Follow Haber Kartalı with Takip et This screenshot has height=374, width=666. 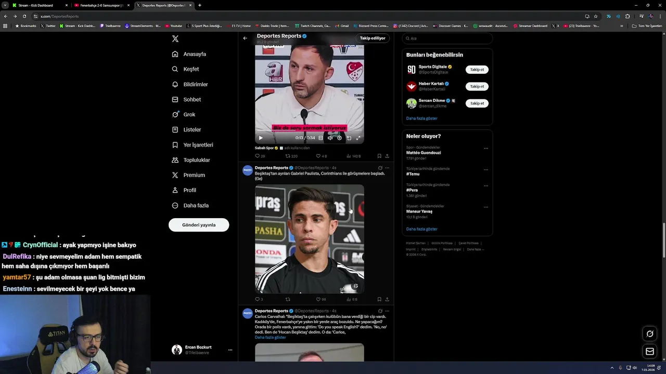pyautogui.click(x=477, y=86)
